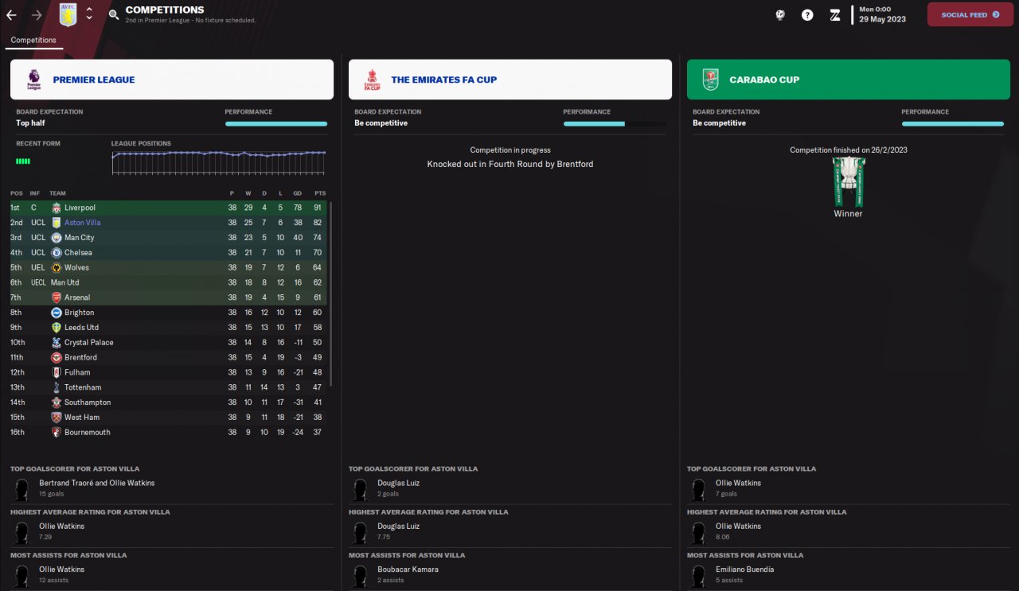Click the league table scrollbar
The height and width of the screenshot is (591, 1019).
pos(330,294)
